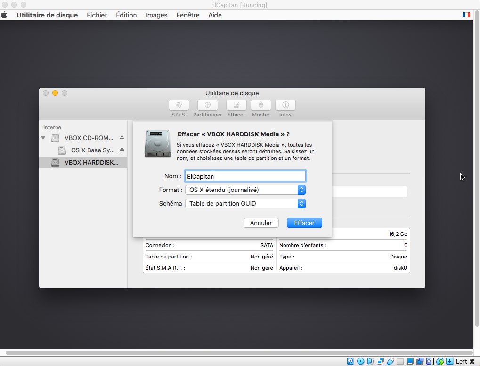Viewport: 480px width, 366px height.
Task: Click the VBOX CD-ROM disk icon in sidebar
Action: click(x=56, y=138)
